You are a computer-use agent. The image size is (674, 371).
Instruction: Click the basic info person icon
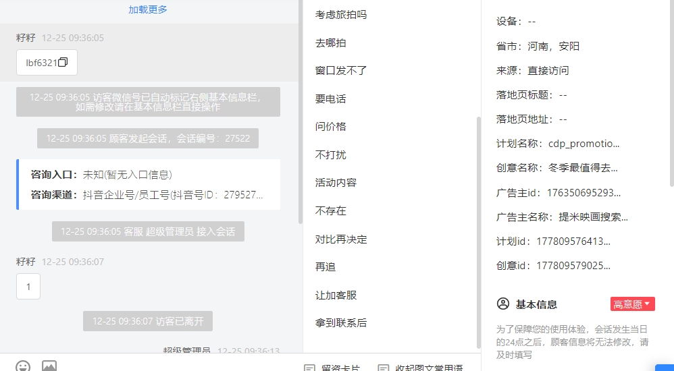point(503,304)
